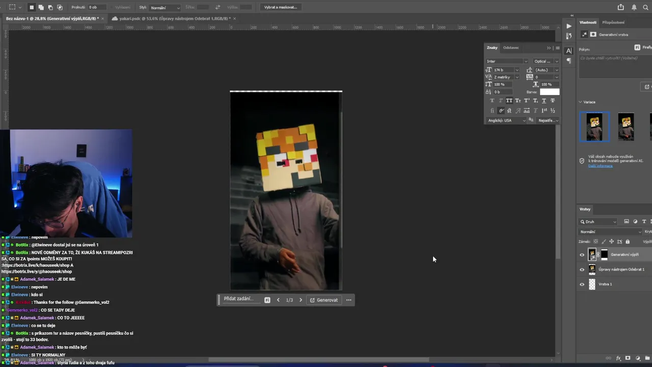Open notifications bell icon

tap(634, 7)
